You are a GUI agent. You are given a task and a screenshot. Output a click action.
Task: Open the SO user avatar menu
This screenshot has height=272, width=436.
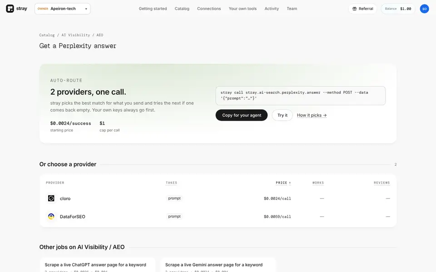point(424,9)
